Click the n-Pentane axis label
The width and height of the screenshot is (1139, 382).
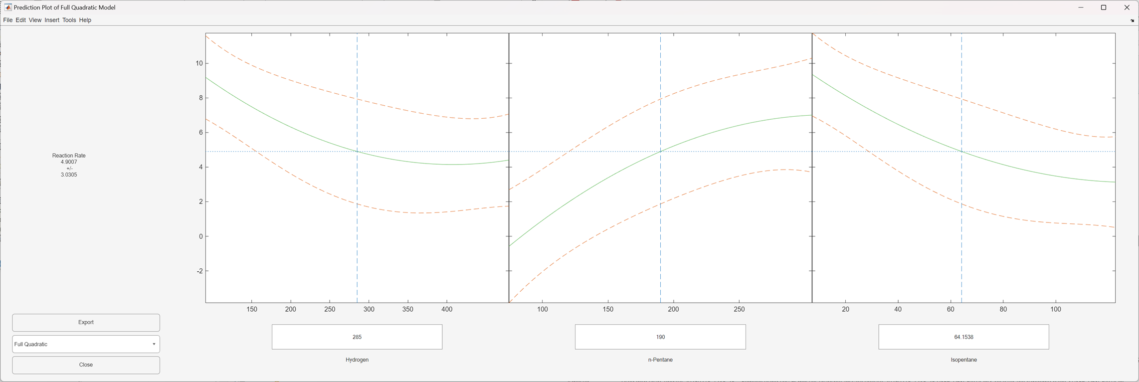660,360
